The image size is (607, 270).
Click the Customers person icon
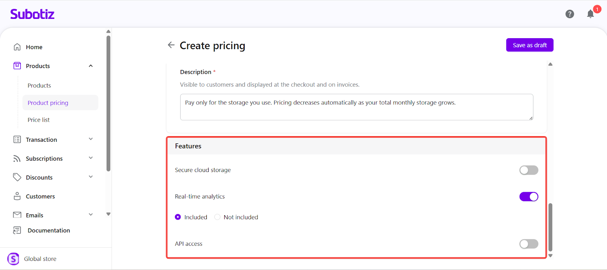pos(17,196)
